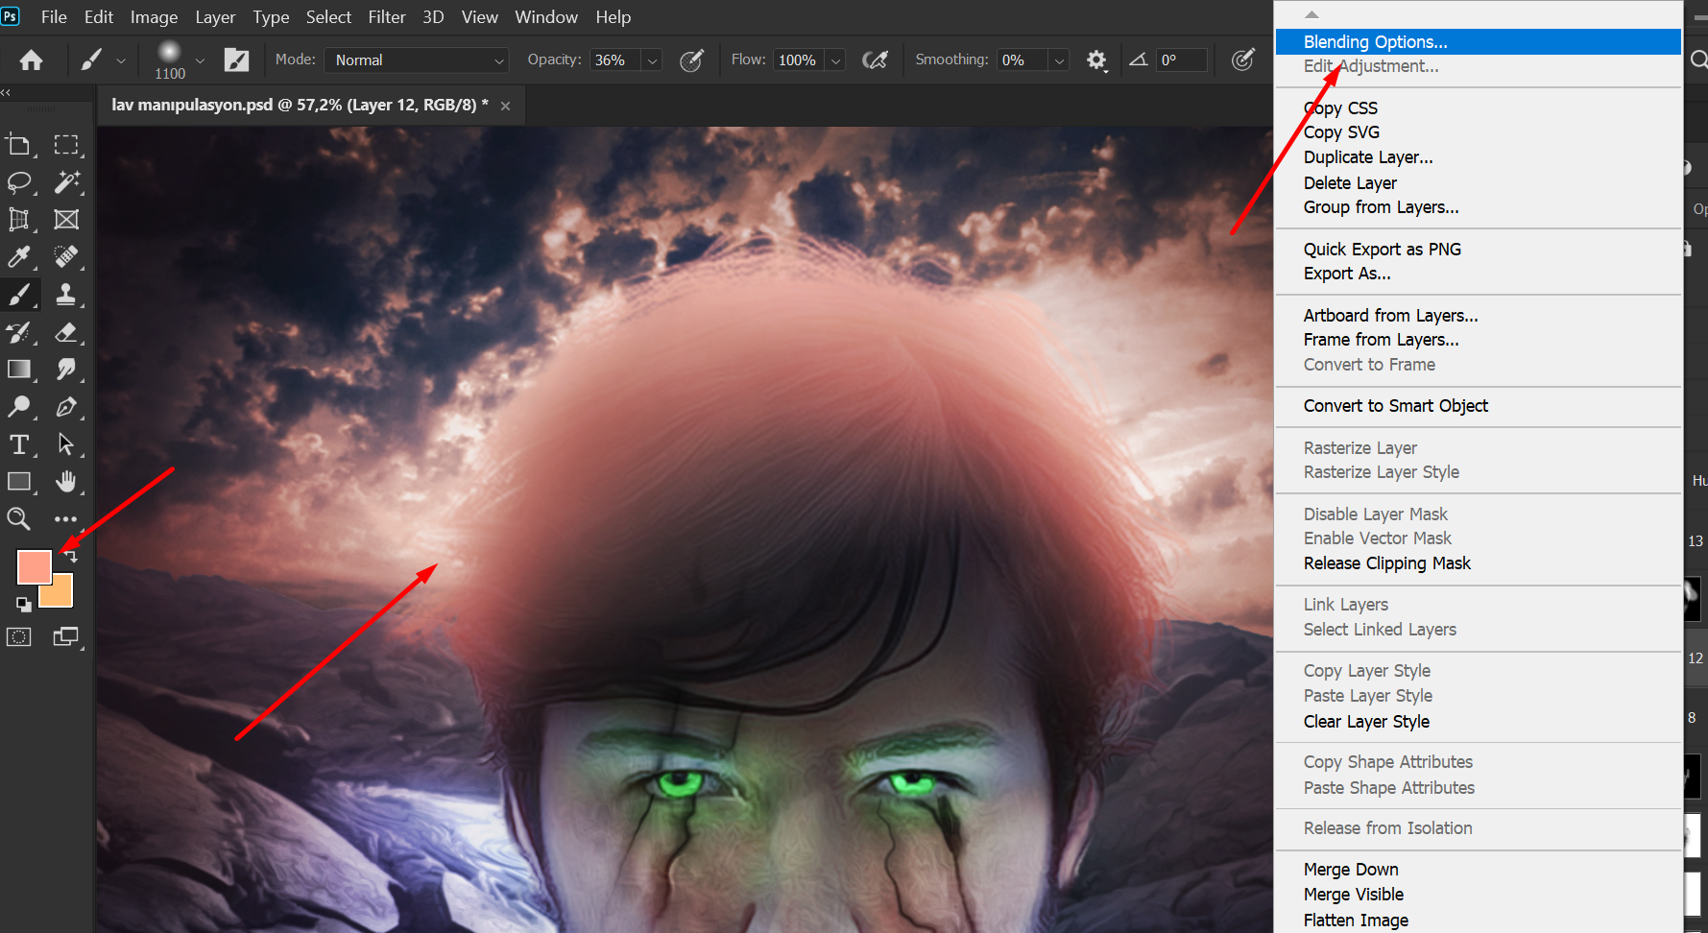This screenshot has height=933, width=1708.
Task: Change the screen mode icon
Action: coord(66,637)
